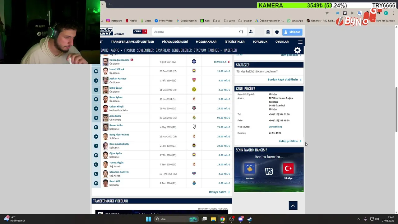398x224 pixels.
Task: Click the Inter crest in Hakan Çalhanoğlu row
Action: tap(194, 62)
